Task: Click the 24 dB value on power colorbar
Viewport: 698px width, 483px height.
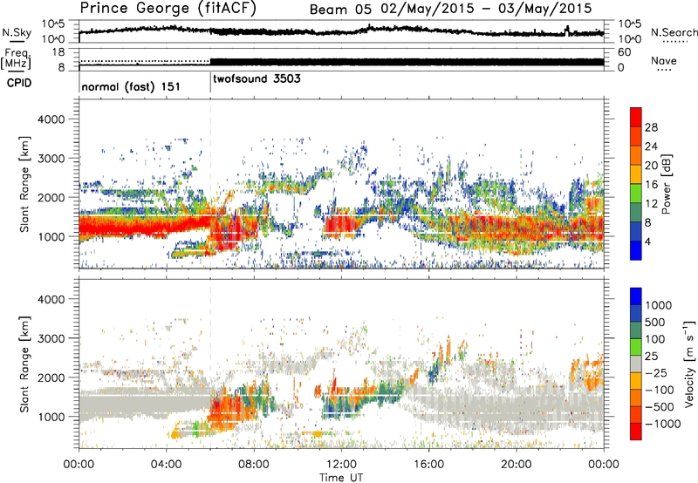Action: click(651, 146)
